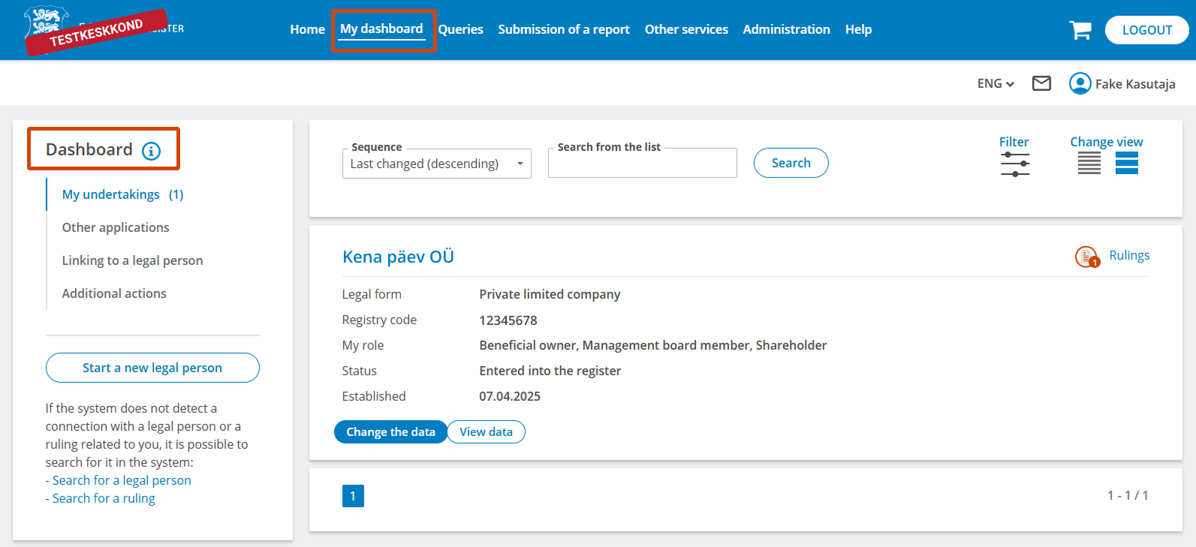Click the envelope messages icon
This screenshot has height=547, width=1196.
pos(1041,83)
